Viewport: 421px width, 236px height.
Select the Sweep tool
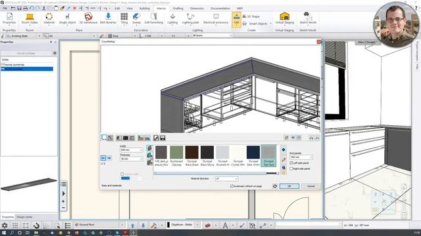tap(136, 18)
